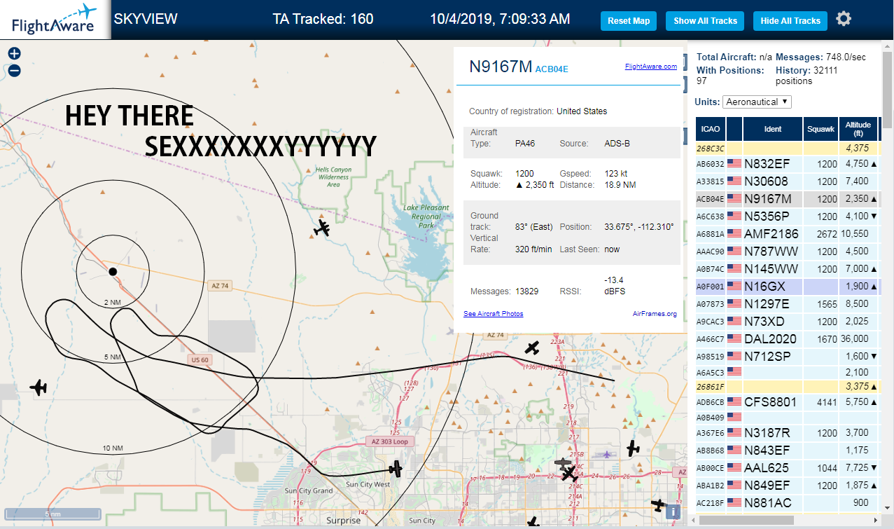
Task: Select the N145WW row
Action: coord(788,269)
